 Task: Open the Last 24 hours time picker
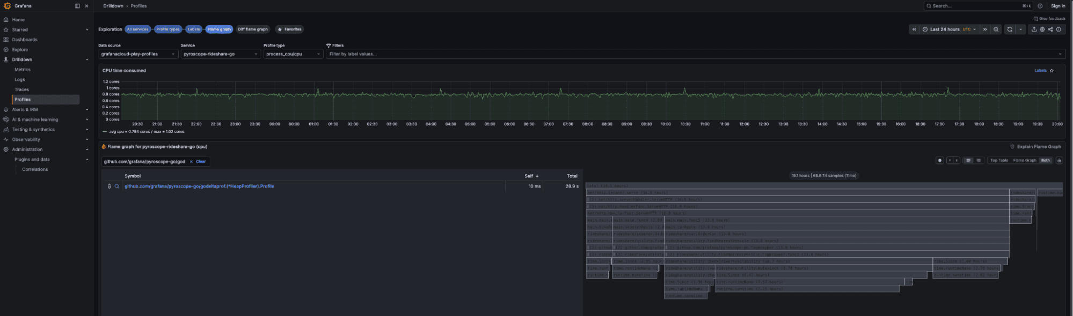point(949,29)
